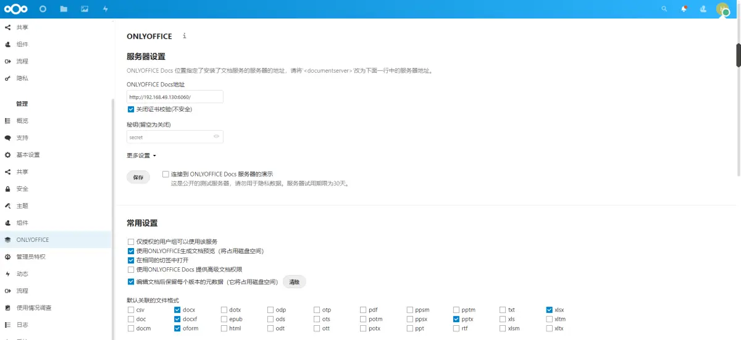
Task: Uncheck the docx file format checkbox
Action: coord(178,310)
